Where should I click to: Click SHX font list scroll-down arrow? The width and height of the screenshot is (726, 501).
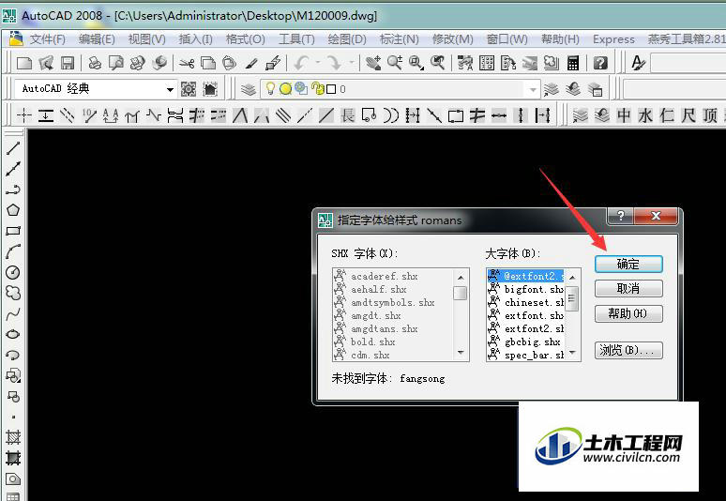(x=461, y=353)
